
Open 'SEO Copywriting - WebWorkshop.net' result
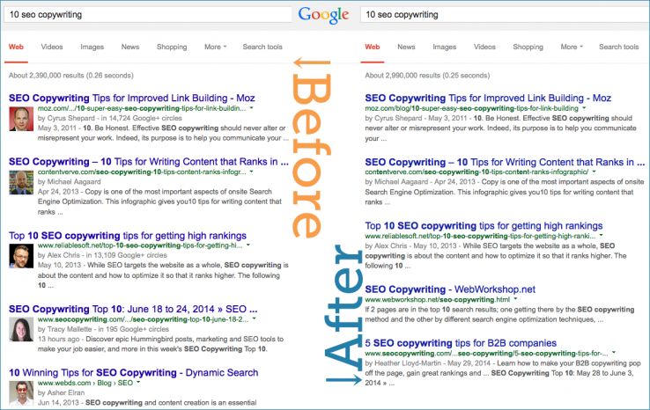[462, 288]
